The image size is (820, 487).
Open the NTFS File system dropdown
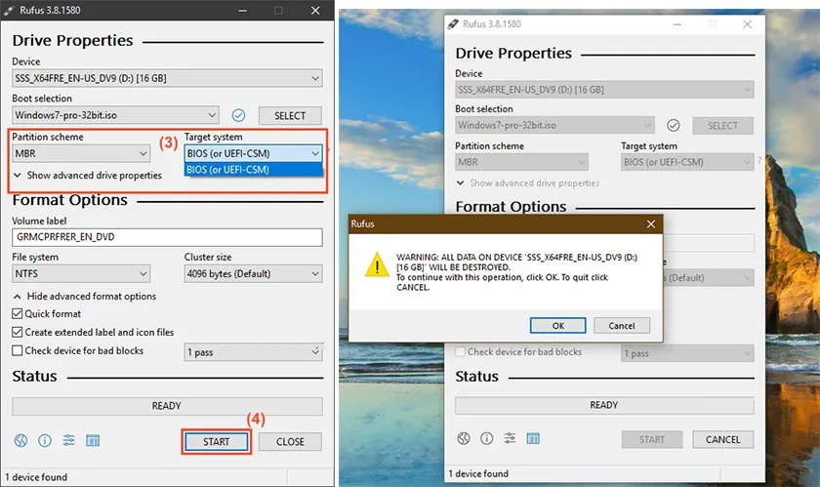[x=80, y=274]
